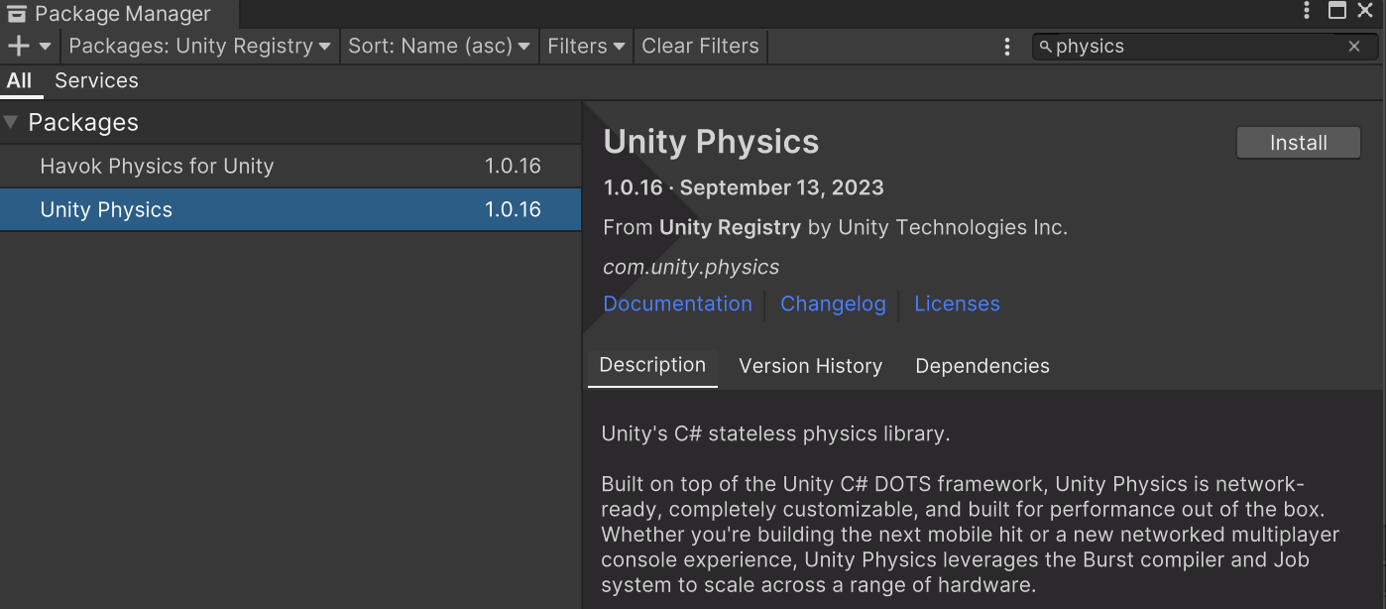The image size is (1386, 609).
Task: Open toolbar more options kebab menu
Action: pyautogui.click(x=1007, y=47)
